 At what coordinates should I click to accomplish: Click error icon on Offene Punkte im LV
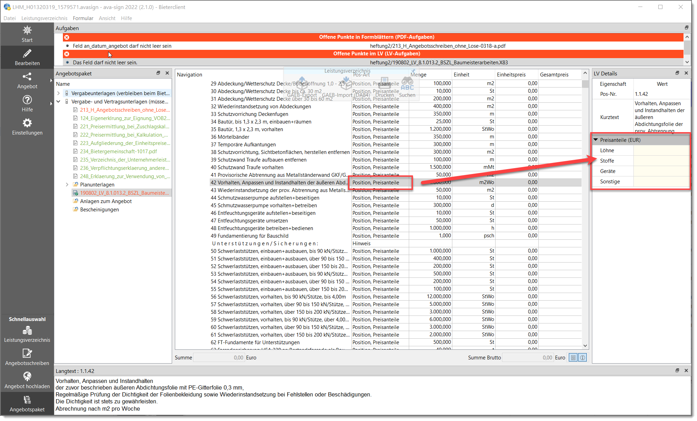pos(67,54)
